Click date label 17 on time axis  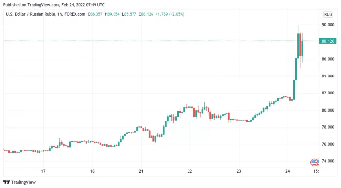coord(43,171)
